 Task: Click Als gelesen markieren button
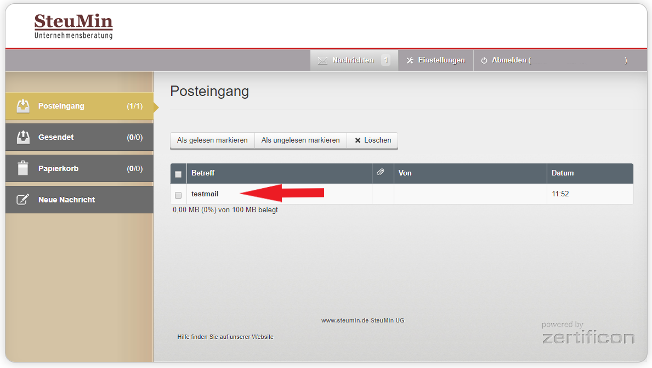pyautogui.click(x=212, y=140)
